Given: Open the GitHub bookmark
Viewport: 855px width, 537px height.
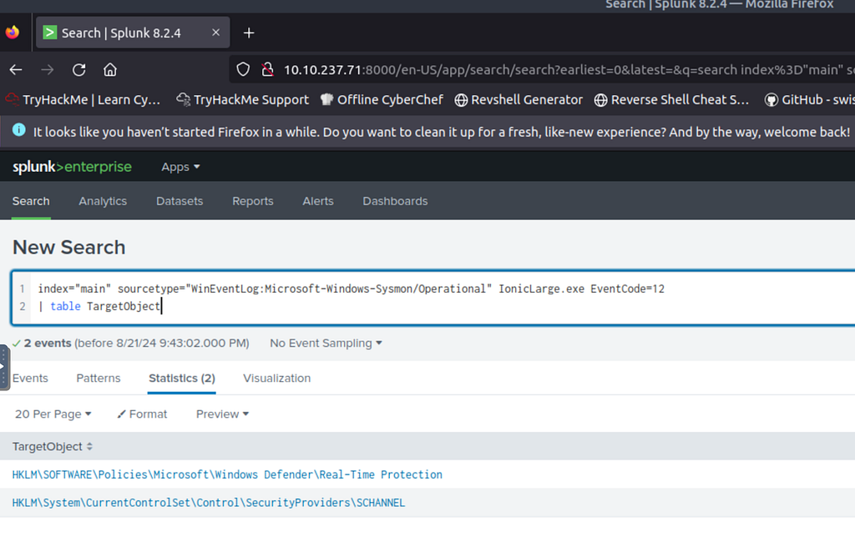Looking at the screenshot, I should point(809,100).
